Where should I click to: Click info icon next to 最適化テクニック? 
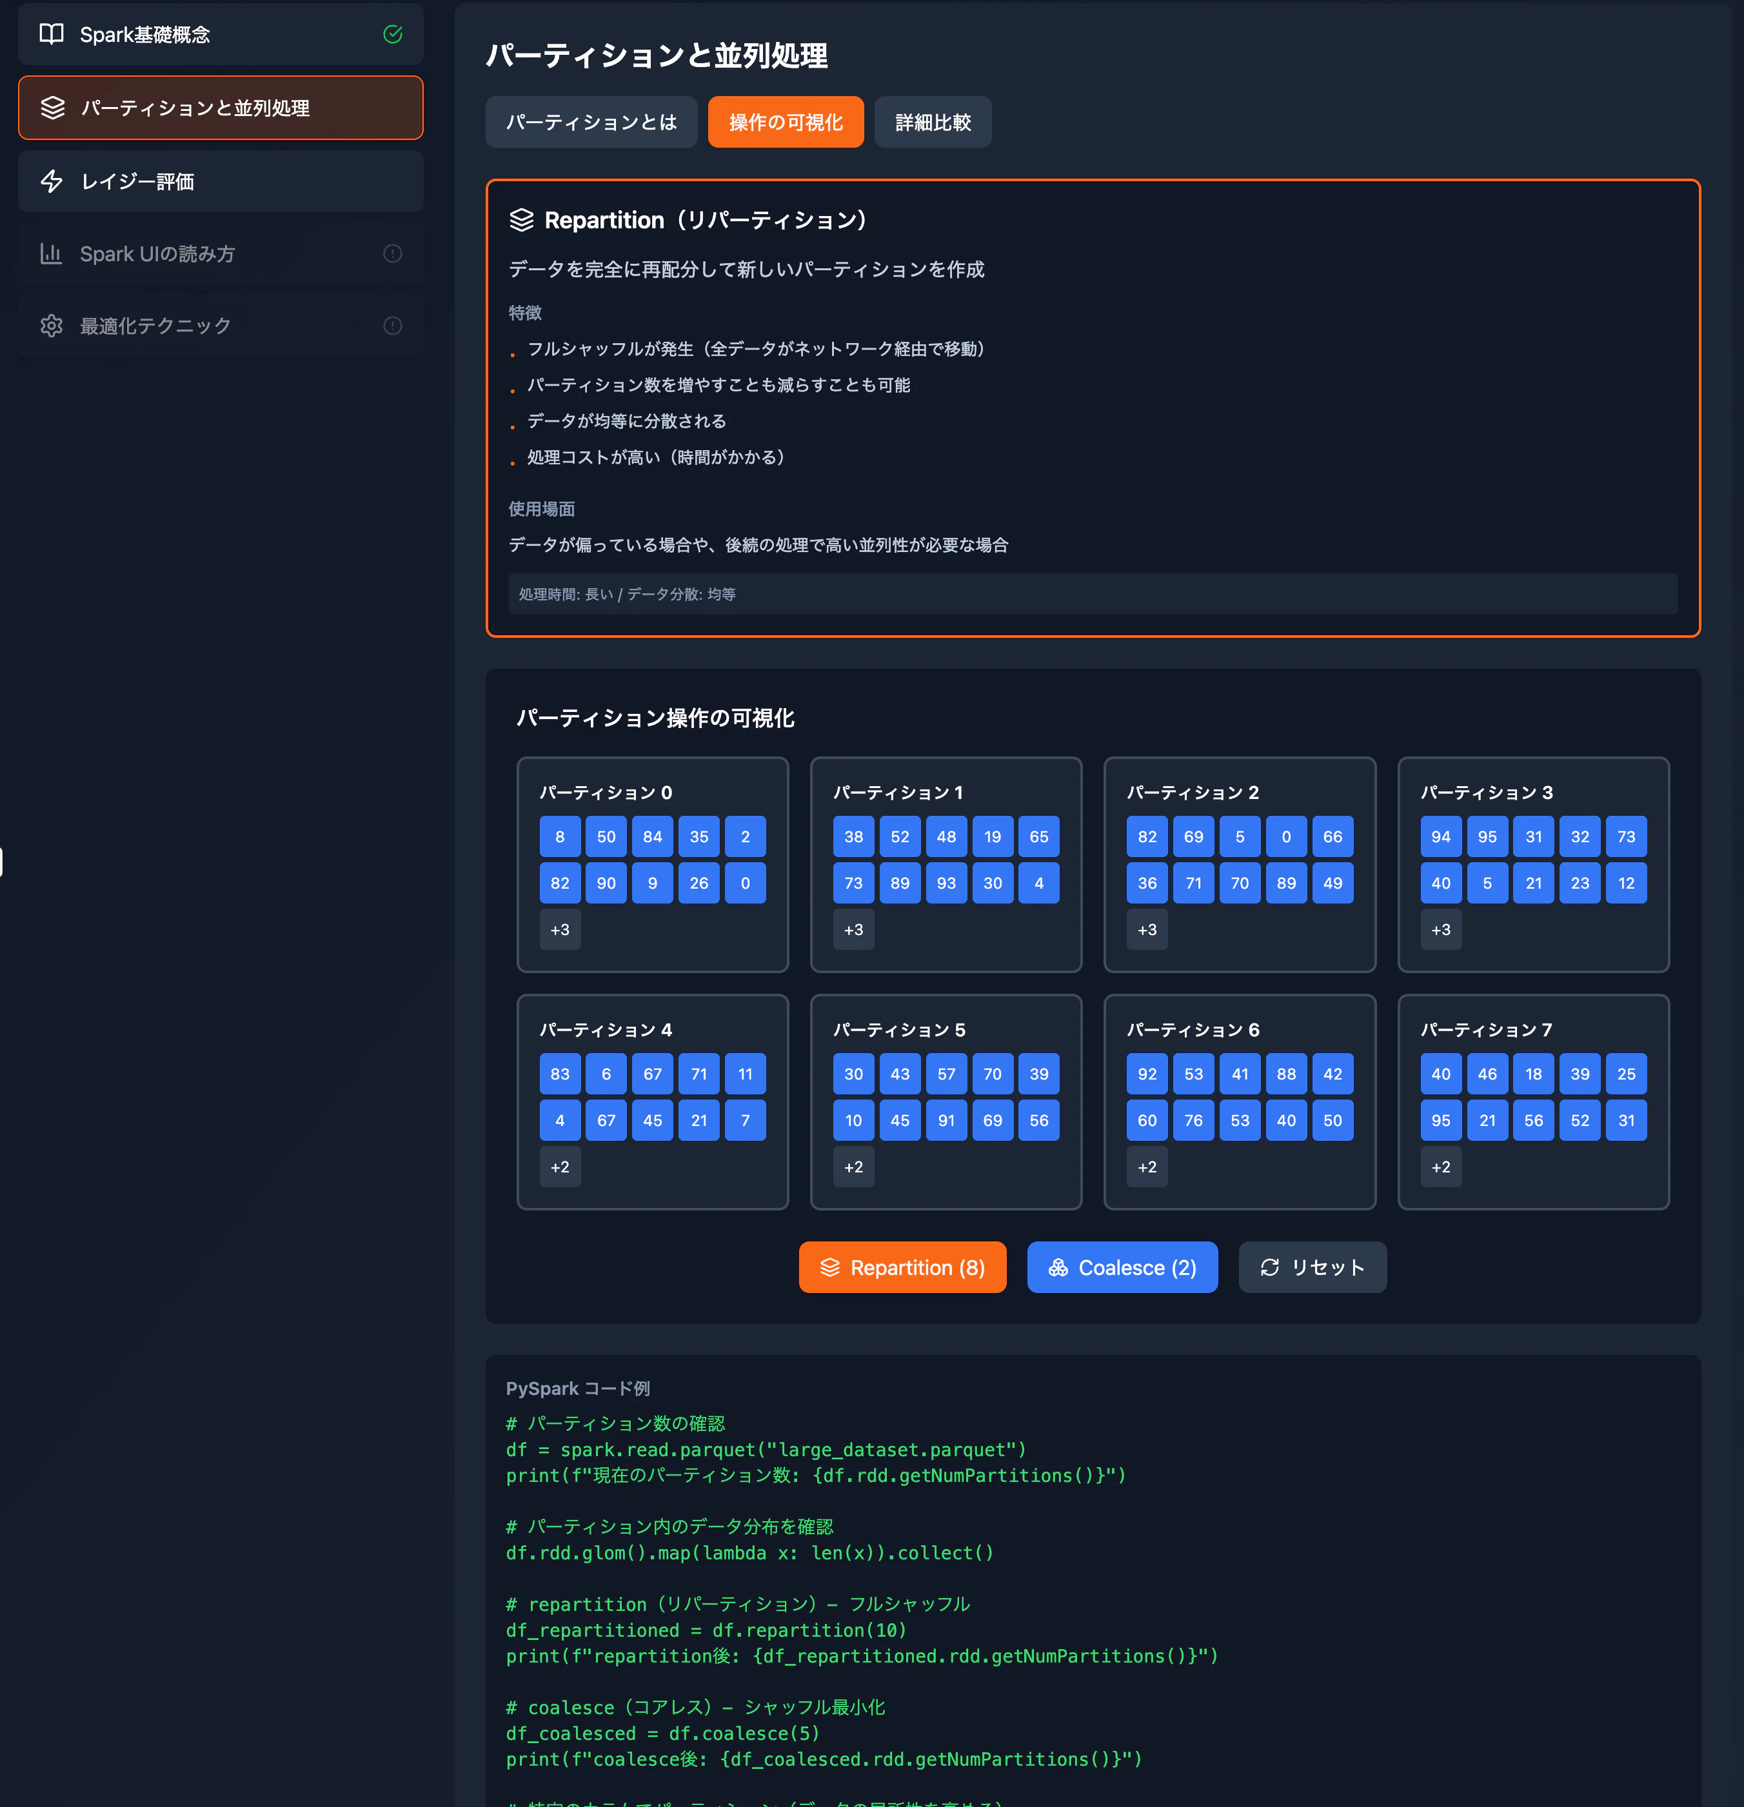[x=393, y=326]
